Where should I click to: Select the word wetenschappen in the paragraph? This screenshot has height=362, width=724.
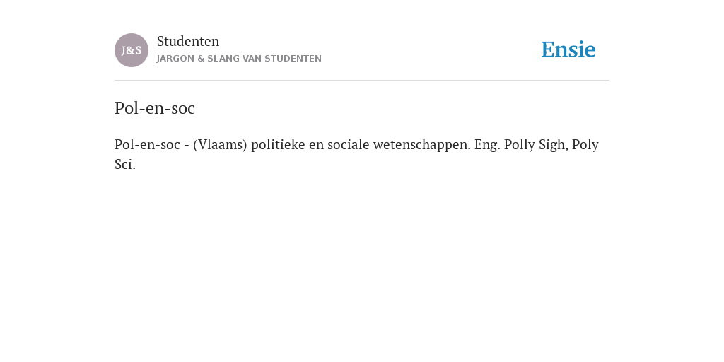[x=421, y=145]
